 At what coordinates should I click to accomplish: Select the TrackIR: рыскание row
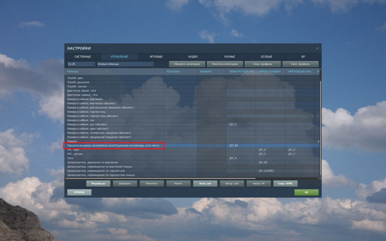coord(192,82)
